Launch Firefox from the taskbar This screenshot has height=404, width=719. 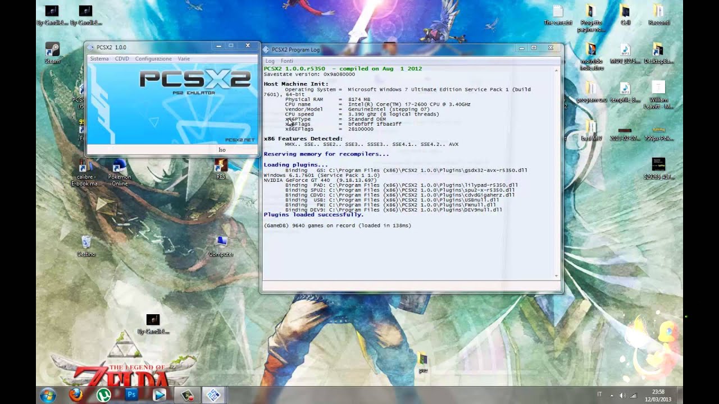[76, 395]
